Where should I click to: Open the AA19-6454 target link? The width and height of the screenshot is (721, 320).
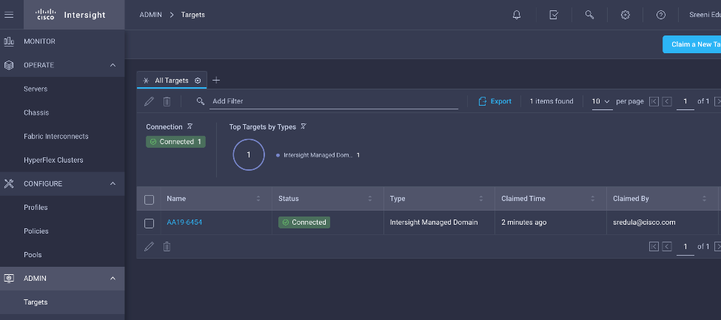pyautogui.click(x=184, y=222)
